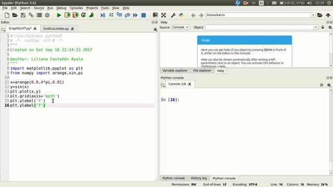Toggle fullscreen mode icon
This screenshot has width=333, height=187.
[163, 15]
